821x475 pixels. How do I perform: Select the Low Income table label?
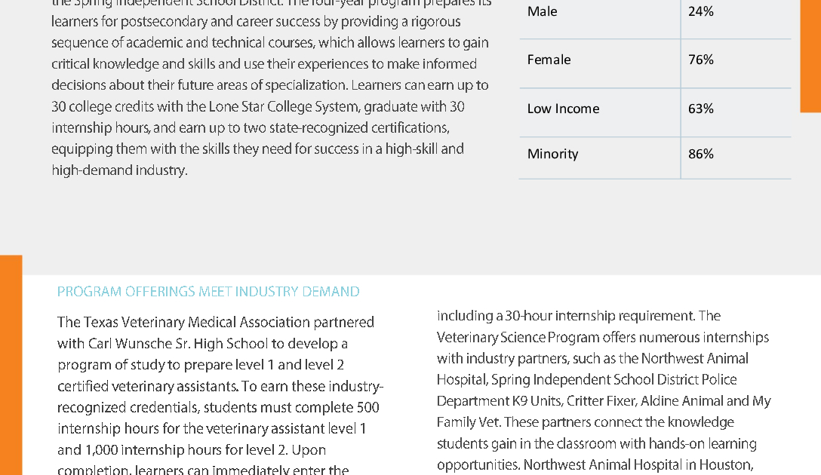pyautogui.click(x=563, y=109)
